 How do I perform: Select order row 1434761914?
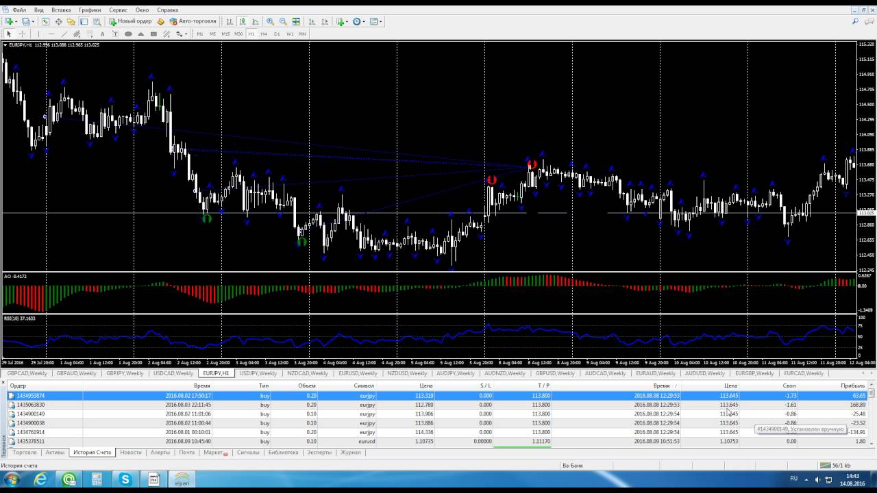click(438, 432)
